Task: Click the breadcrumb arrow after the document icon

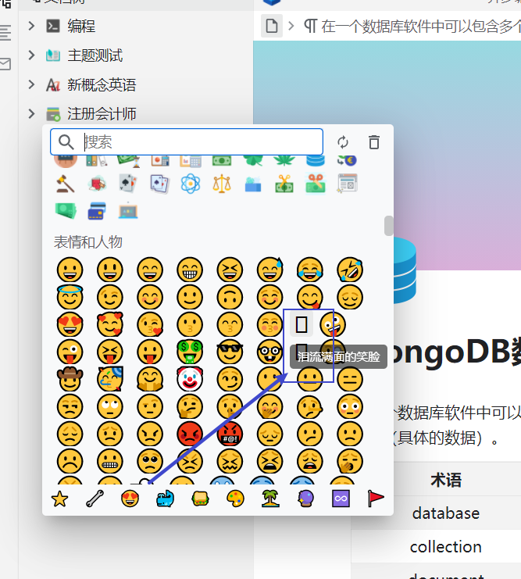Action: [x=291, y=26]
